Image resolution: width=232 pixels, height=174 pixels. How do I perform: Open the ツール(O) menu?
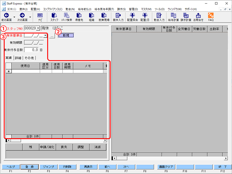pyautogui.click(x=160, y=9)
